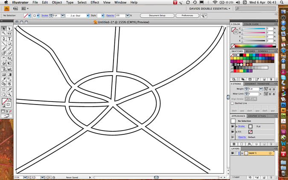Click the Document Setup button

pos(156,16)
